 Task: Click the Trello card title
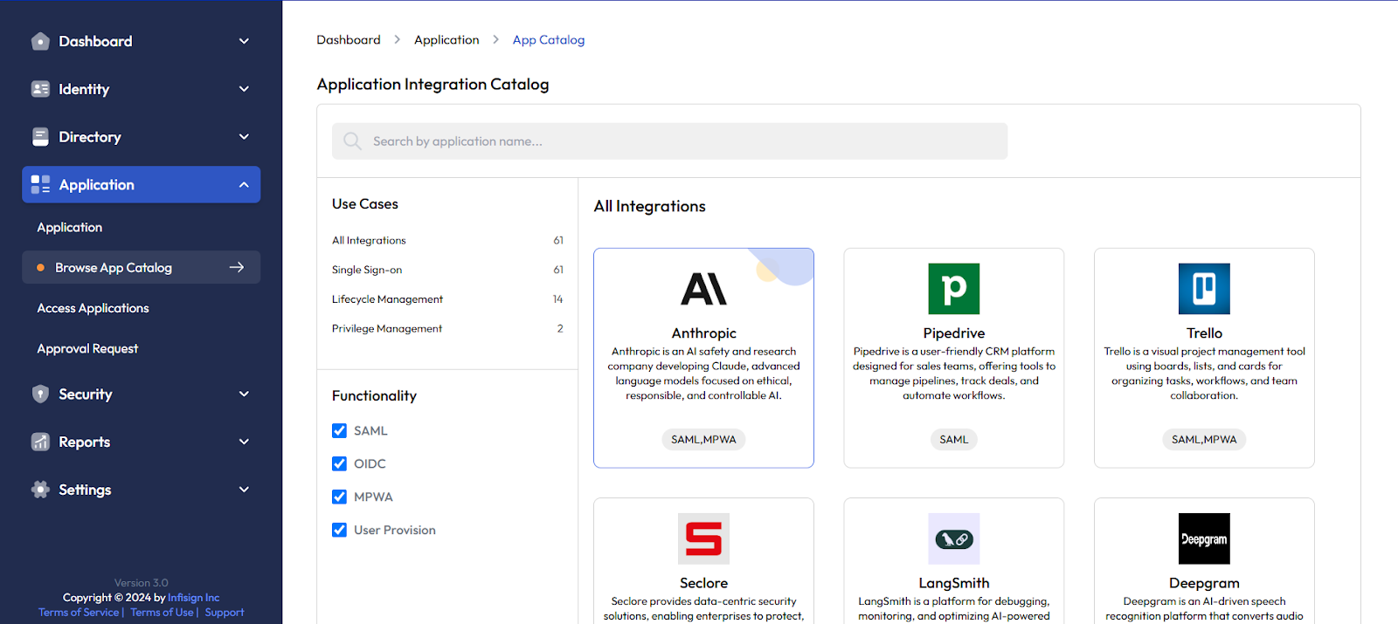pyautogui.click(x=1204, y=333)
